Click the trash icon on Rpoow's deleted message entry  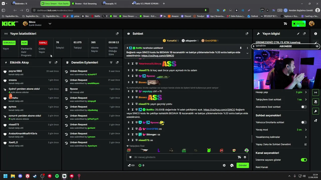click(x=66, y=89)
